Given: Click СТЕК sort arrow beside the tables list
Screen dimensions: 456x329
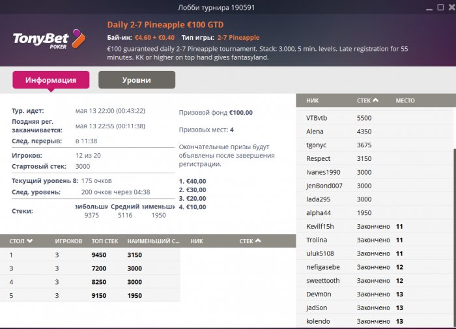Looking at the screenshot, I should [259, 241].
